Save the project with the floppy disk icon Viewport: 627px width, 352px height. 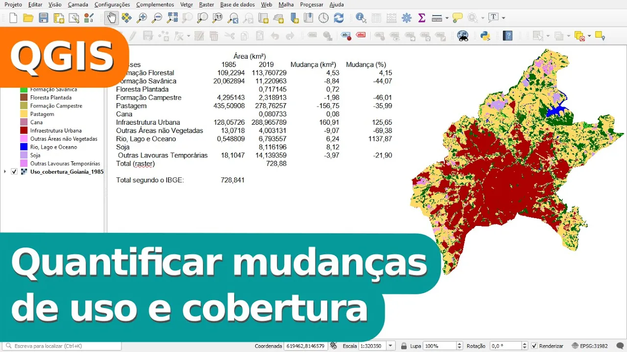click(44, 19)
